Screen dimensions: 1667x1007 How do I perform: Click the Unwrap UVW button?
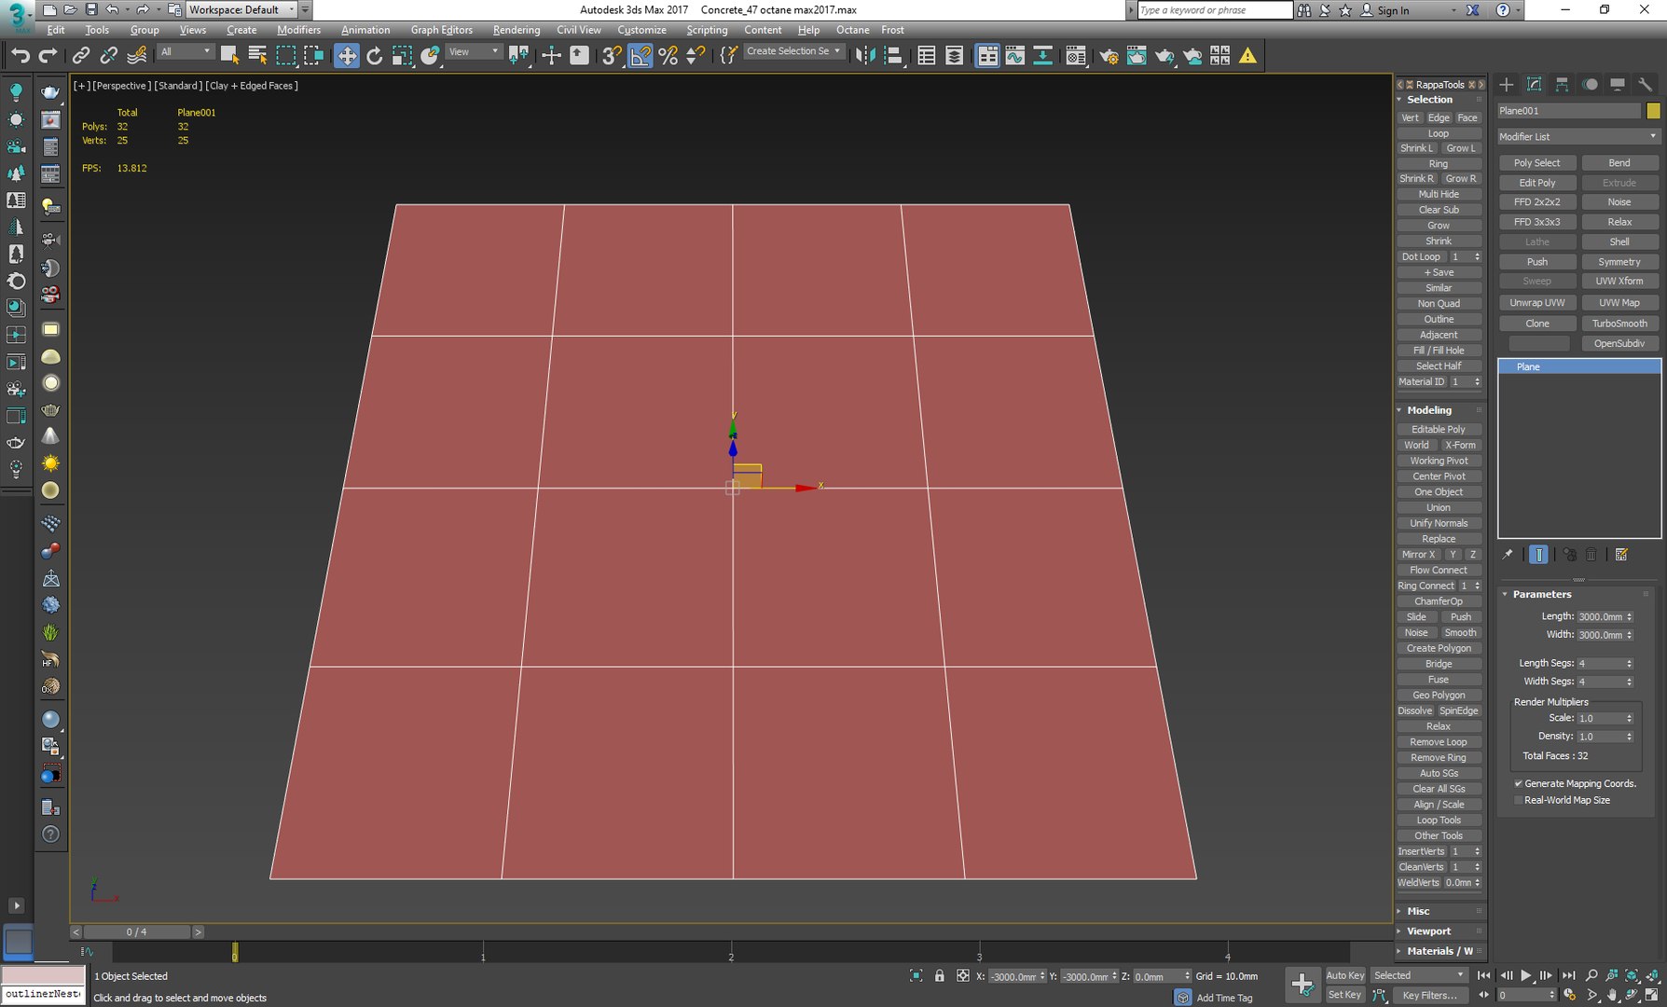tap(1536, 303)
